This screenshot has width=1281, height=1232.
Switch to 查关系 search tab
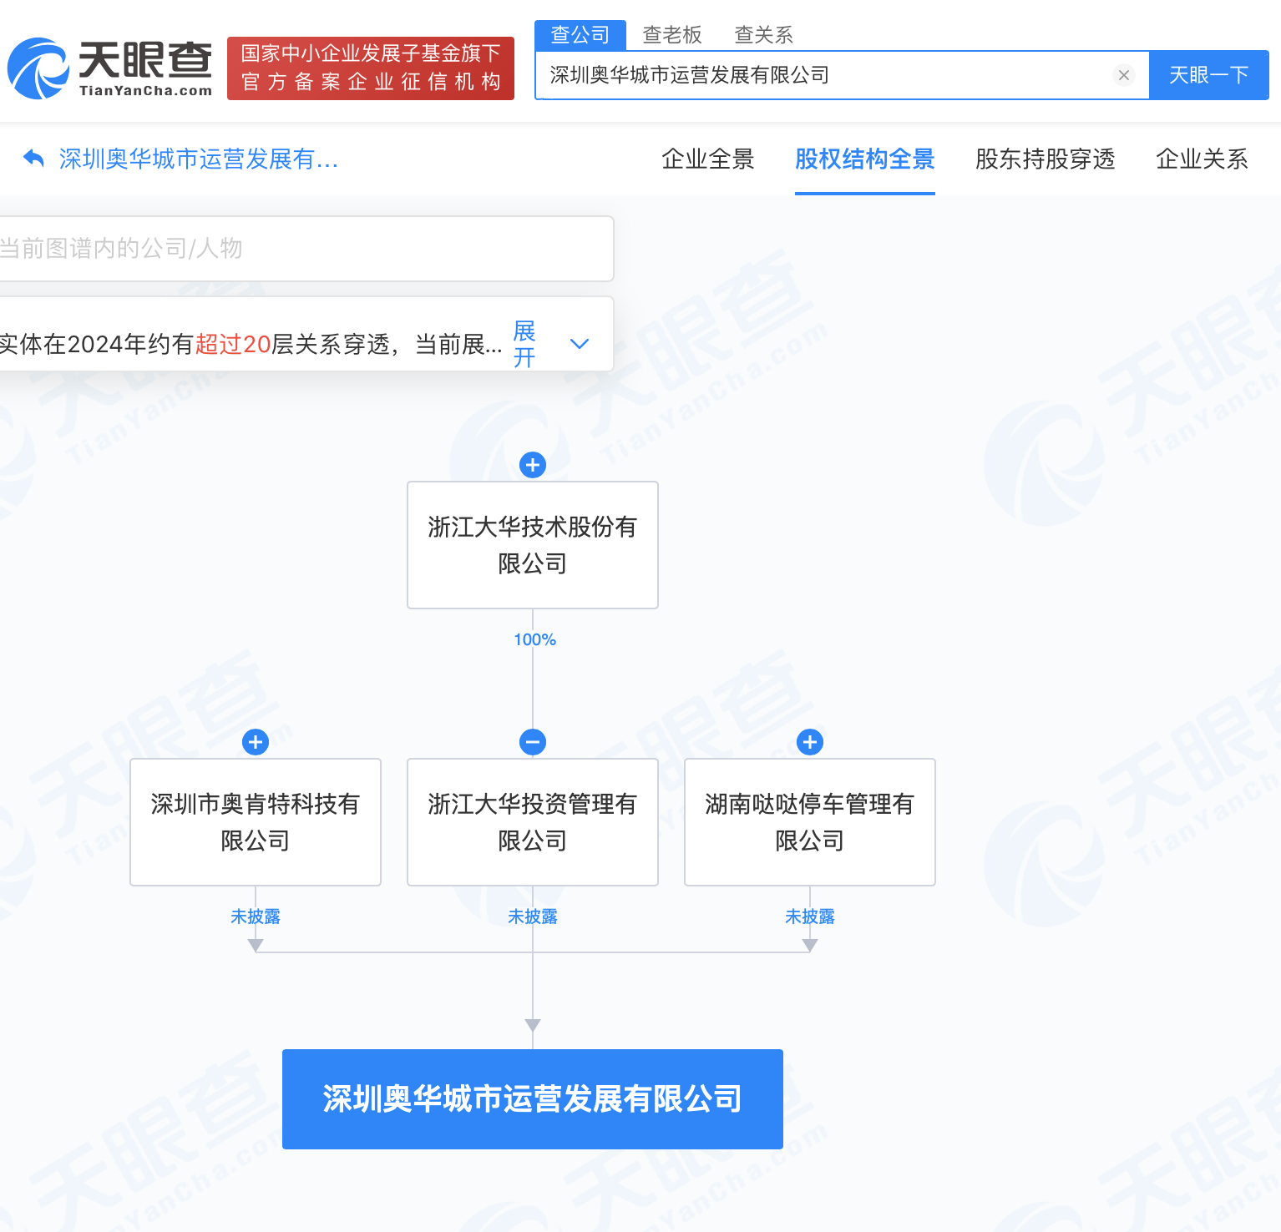click(x=764, y=35)
